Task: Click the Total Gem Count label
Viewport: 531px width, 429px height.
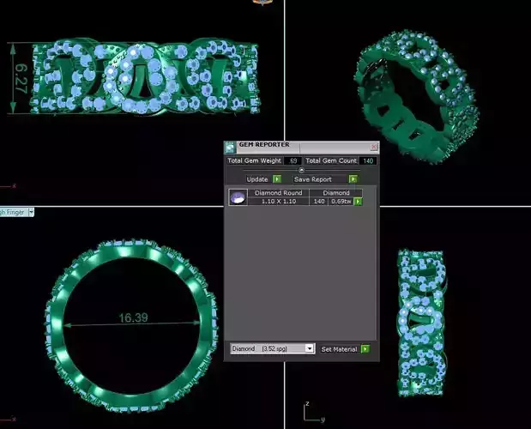Action: pyautogui.click(x=331, y=160)
